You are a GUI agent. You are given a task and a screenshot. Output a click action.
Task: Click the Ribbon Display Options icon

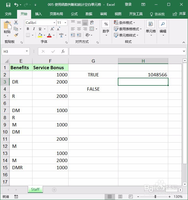click(143, 5)
